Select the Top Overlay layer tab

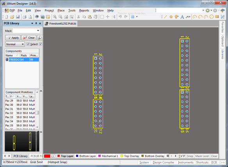click(x=130, y=156)
